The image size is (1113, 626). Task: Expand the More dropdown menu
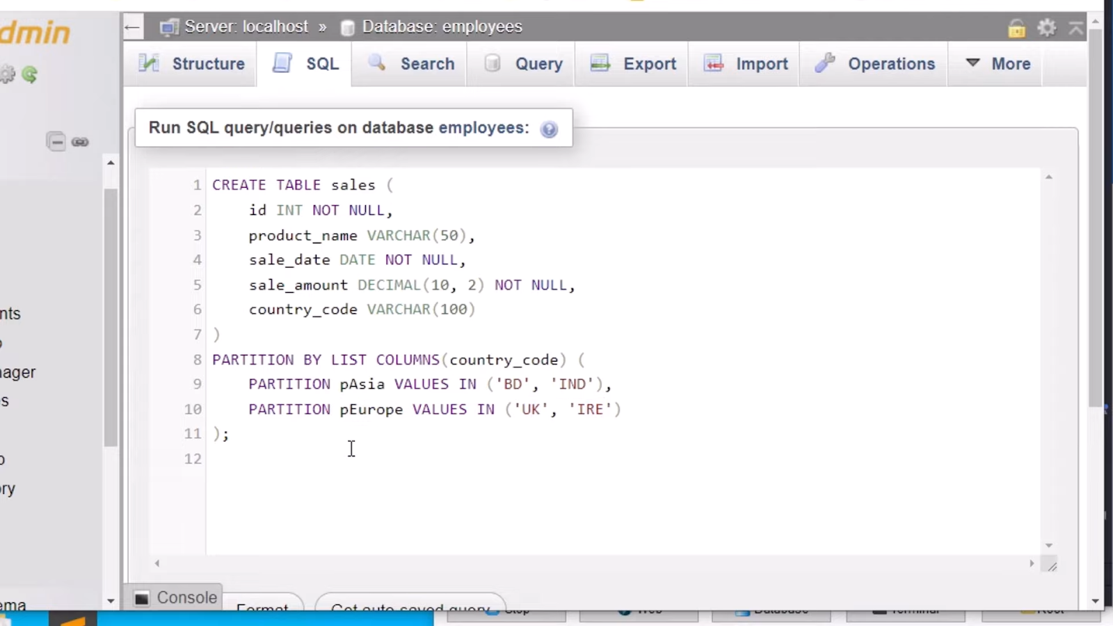[995, 64]
